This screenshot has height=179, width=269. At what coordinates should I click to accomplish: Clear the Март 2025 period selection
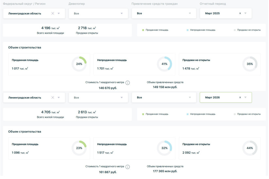[x=240, y=13]
